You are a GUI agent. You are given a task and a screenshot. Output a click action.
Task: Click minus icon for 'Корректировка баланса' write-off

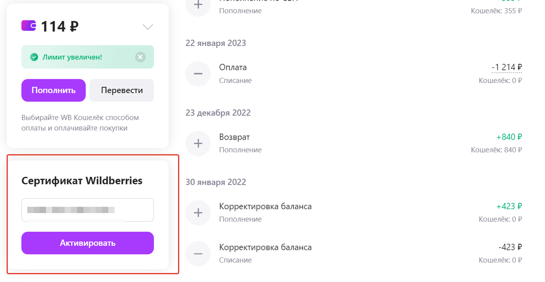pos(198,253)
